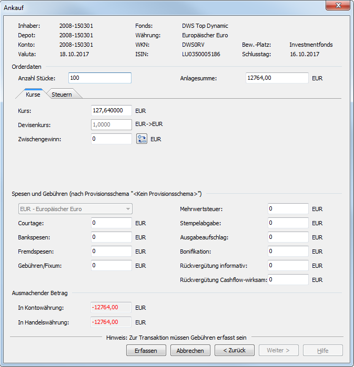Edit the Mehrwertsteuer field
This screenshot has height=367, width=354.
click(288, 209)
